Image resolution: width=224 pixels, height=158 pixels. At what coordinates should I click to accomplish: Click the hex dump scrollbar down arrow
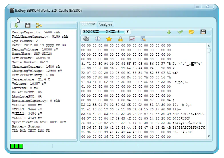[209, 137]
